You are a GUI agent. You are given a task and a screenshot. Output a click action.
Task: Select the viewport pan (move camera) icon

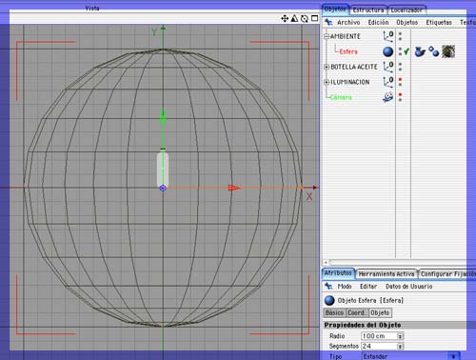pyautogui.click(x=285, y=19)
